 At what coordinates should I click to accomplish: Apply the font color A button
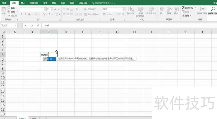50,14
